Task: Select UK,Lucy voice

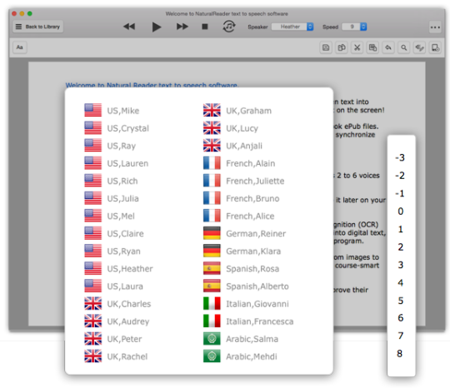Action: [231, 128]
